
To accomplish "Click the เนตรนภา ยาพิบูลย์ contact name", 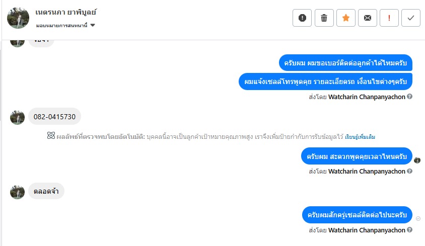I will tap(66, 12).
